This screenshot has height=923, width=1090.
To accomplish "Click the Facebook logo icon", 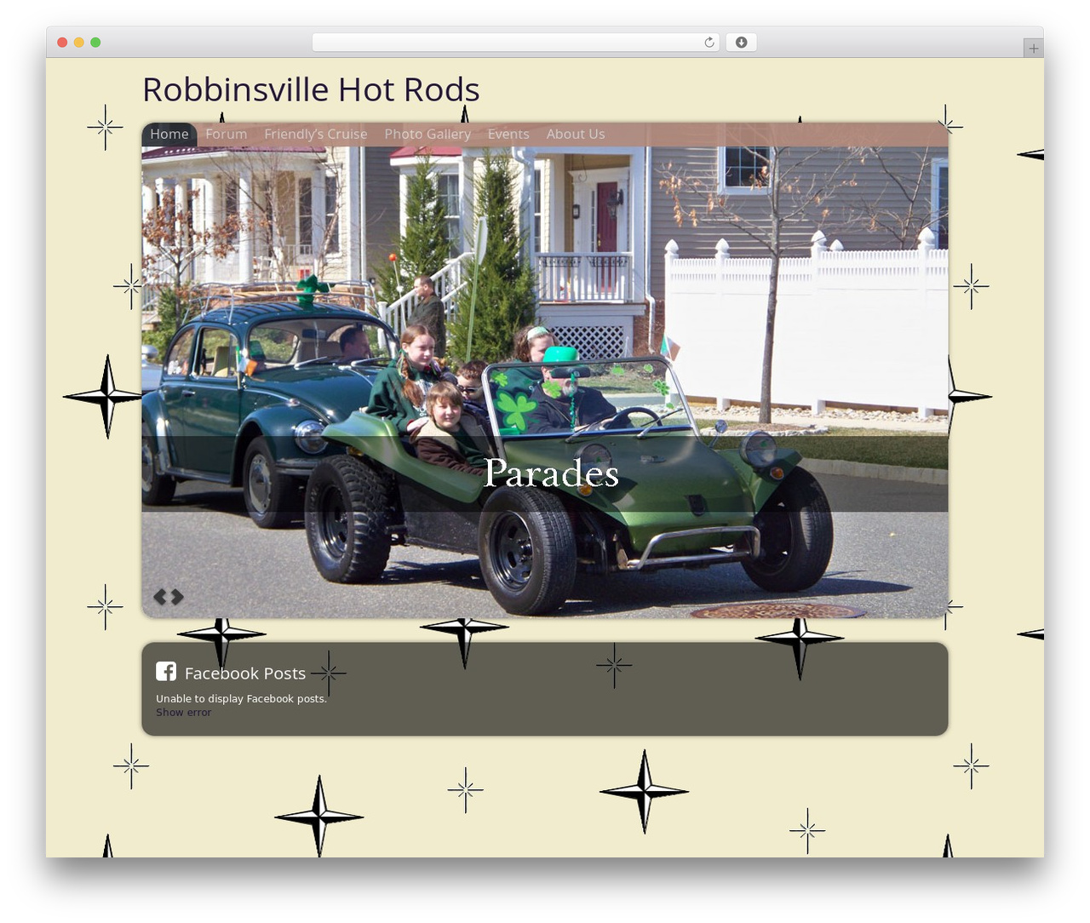I will (x=166, y=671).
